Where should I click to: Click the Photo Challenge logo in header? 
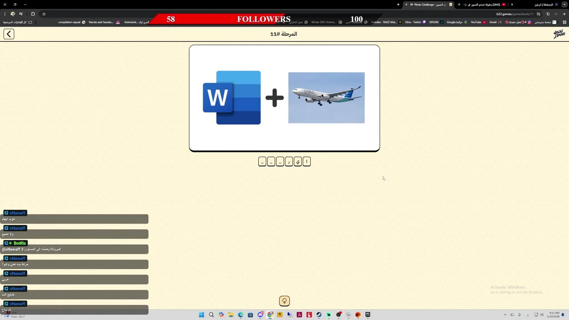[559, 34]
